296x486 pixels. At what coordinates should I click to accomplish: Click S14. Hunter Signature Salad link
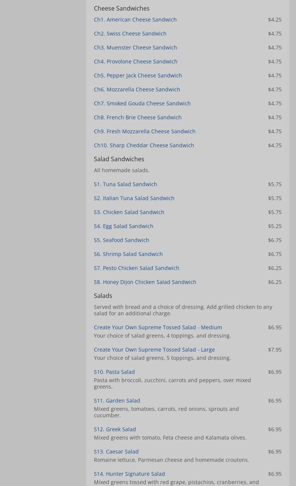coord(129,474)
